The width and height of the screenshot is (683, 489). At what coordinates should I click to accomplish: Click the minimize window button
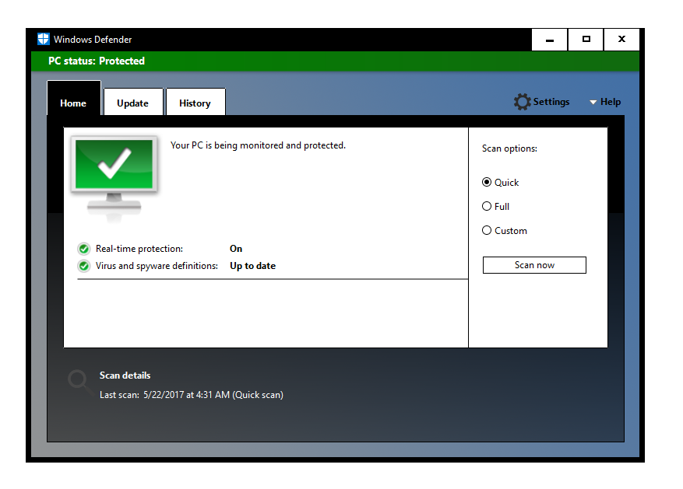coord(549,39)
